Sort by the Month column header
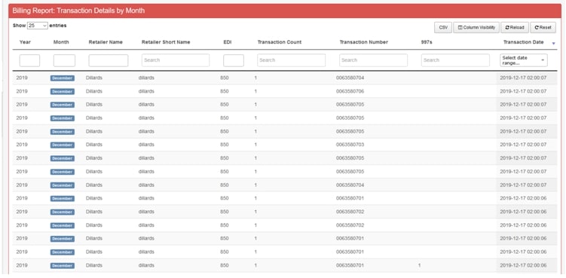The height and width of the screenshot is (278, 566). coord(61,42)
